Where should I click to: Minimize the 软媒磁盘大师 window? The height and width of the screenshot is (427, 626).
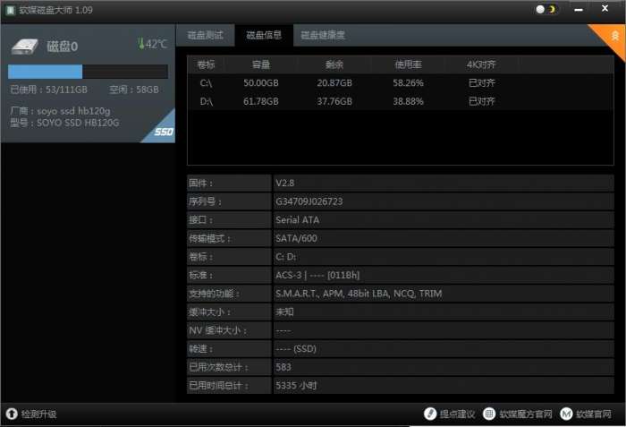(579, 9)
